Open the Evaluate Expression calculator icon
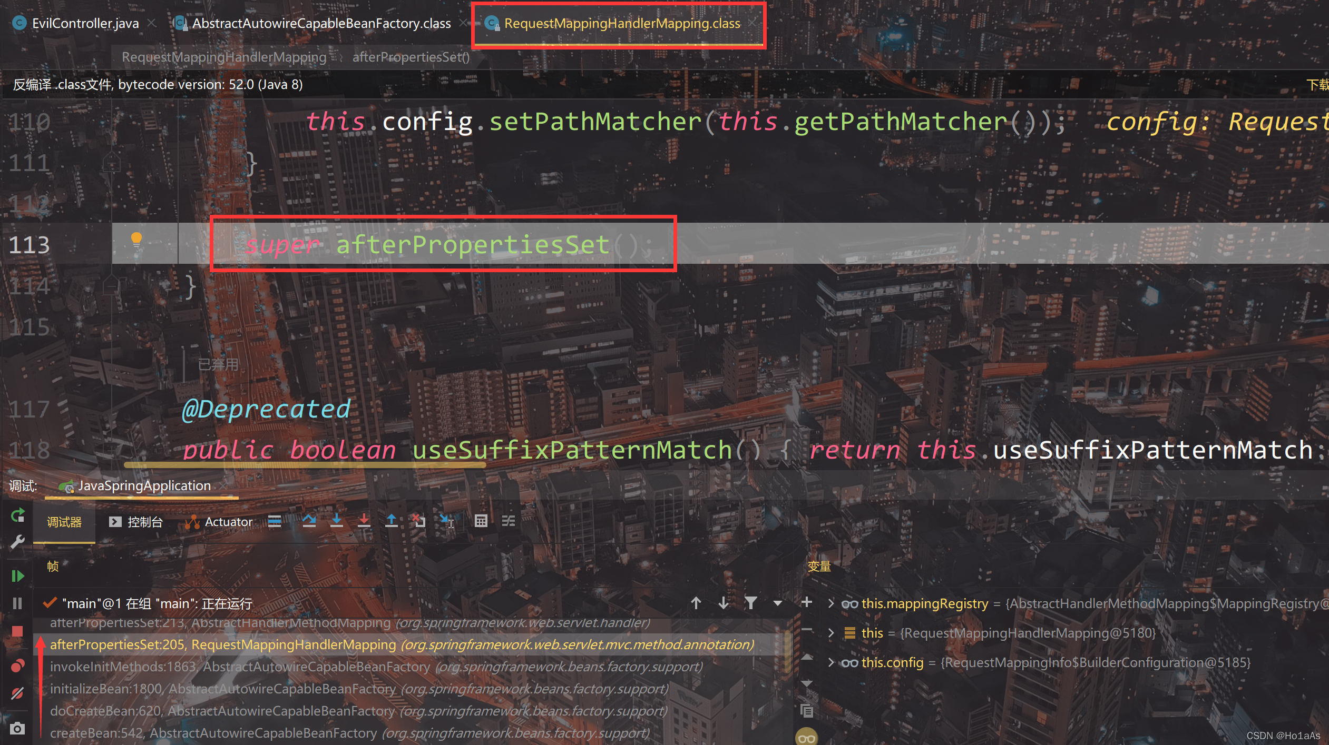 coord(481,521)
